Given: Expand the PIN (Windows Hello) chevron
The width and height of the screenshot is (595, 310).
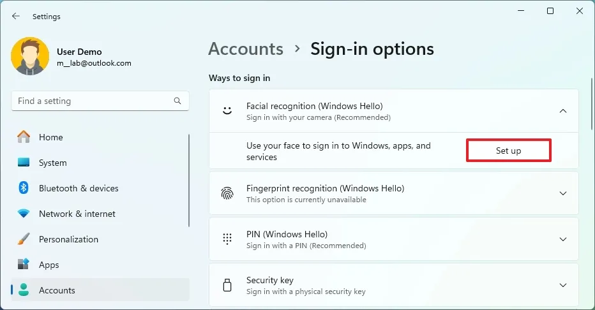Looking at the screenshot, I should [562, 239].
